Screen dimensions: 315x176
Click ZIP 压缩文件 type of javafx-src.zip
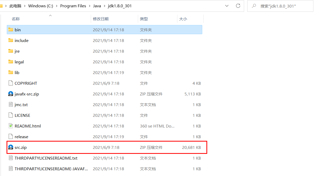(x=151, y=94)
